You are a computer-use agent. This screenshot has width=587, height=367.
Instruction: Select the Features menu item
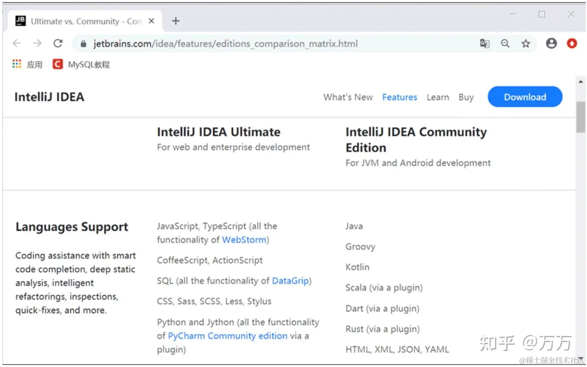tap(399, 97)
